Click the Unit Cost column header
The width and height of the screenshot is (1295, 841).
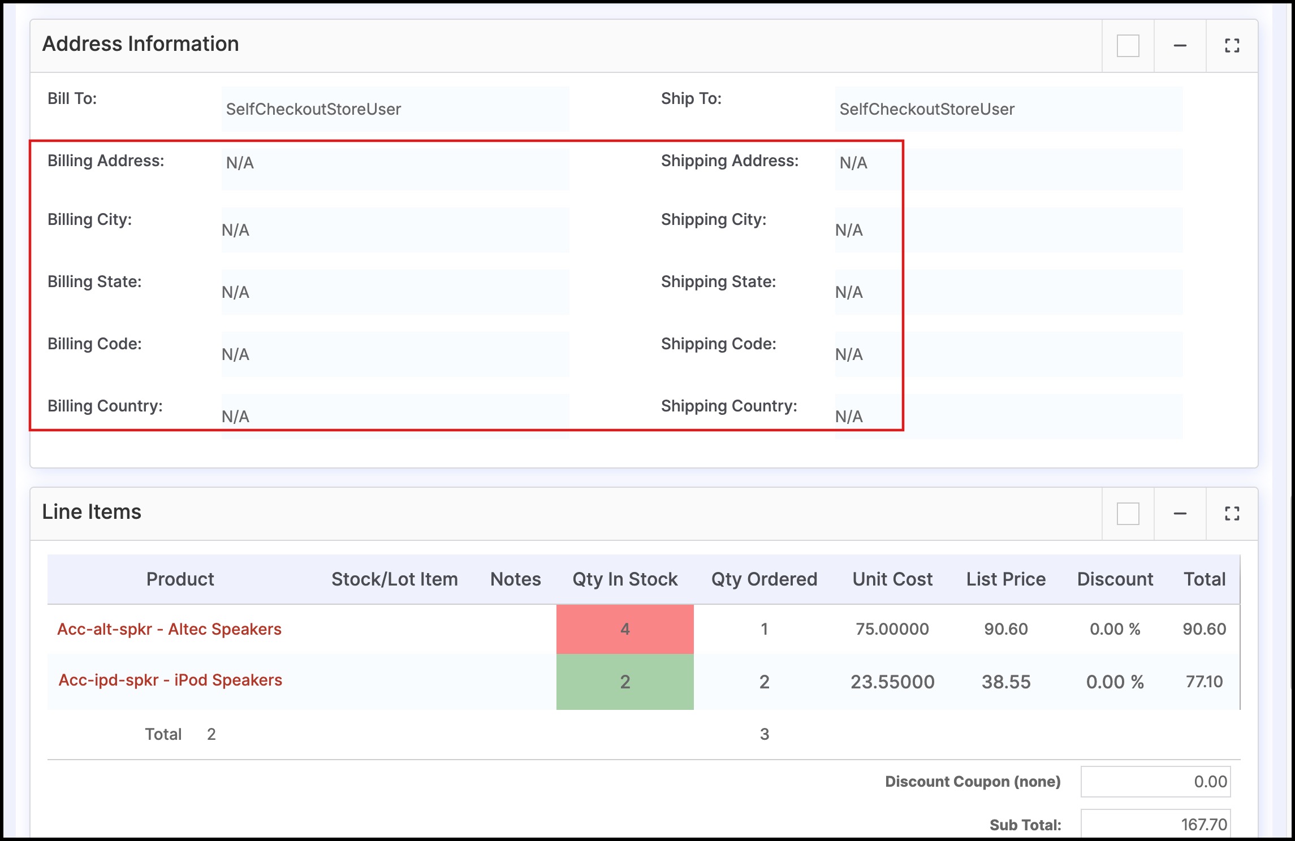coord(892,579)
